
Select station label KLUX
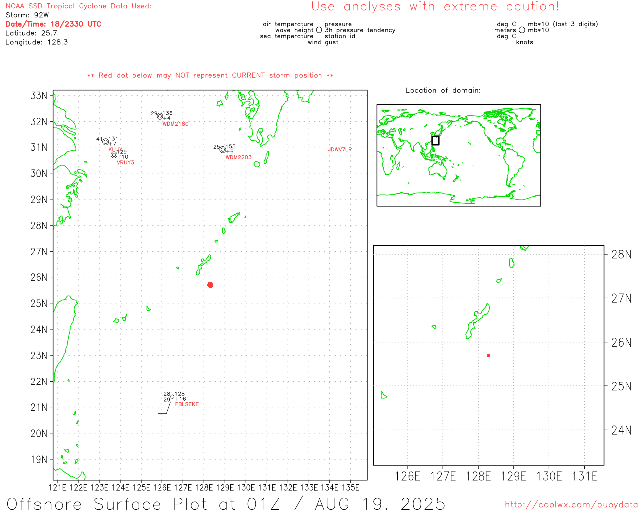pyautogui.click(x=115, y=149)
